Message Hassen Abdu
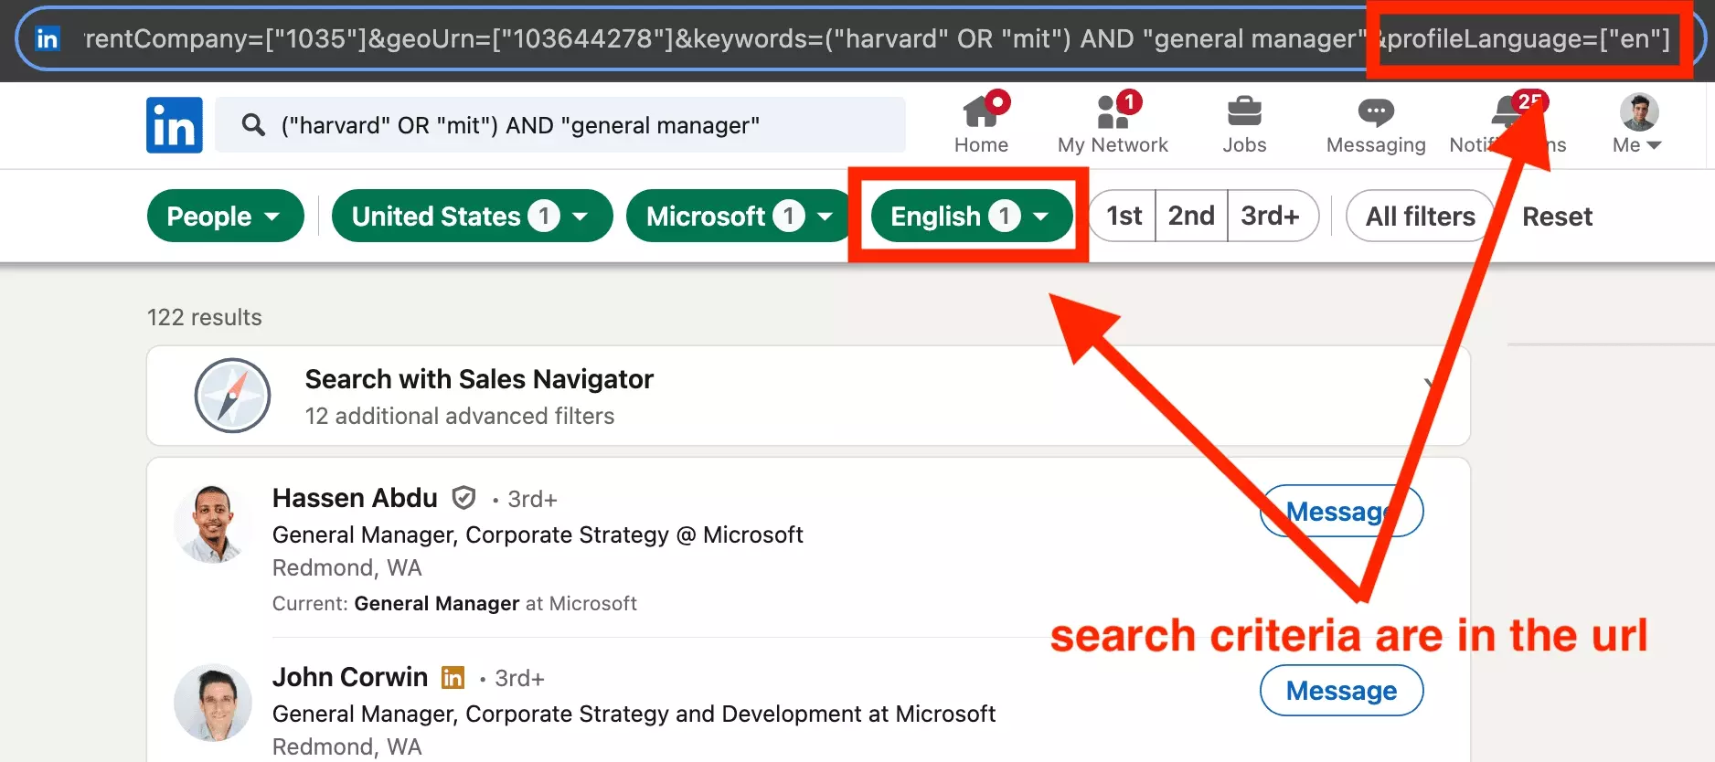 pyautogui.click(x=1341, y=511)
